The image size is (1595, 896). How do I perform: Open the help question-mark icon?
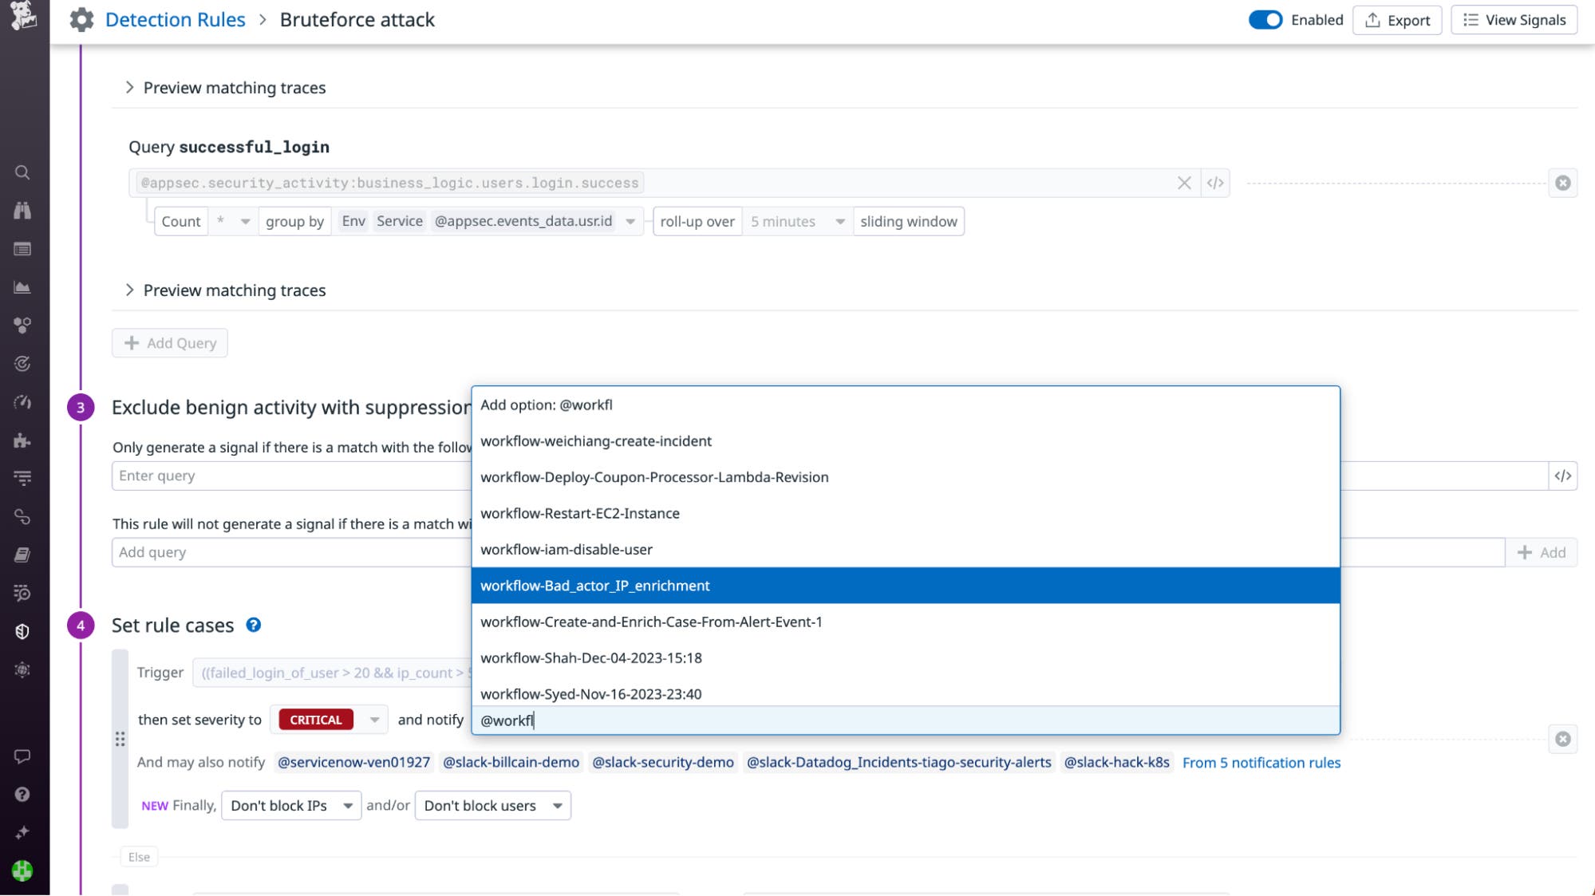tap(22, 792)
